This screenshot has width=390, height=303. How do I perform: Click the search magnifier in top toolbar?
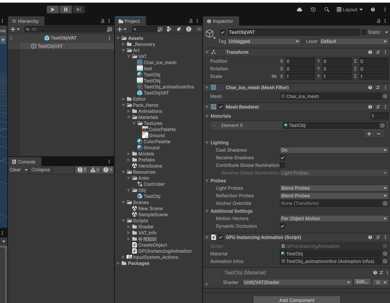click(x=327, y=10)
